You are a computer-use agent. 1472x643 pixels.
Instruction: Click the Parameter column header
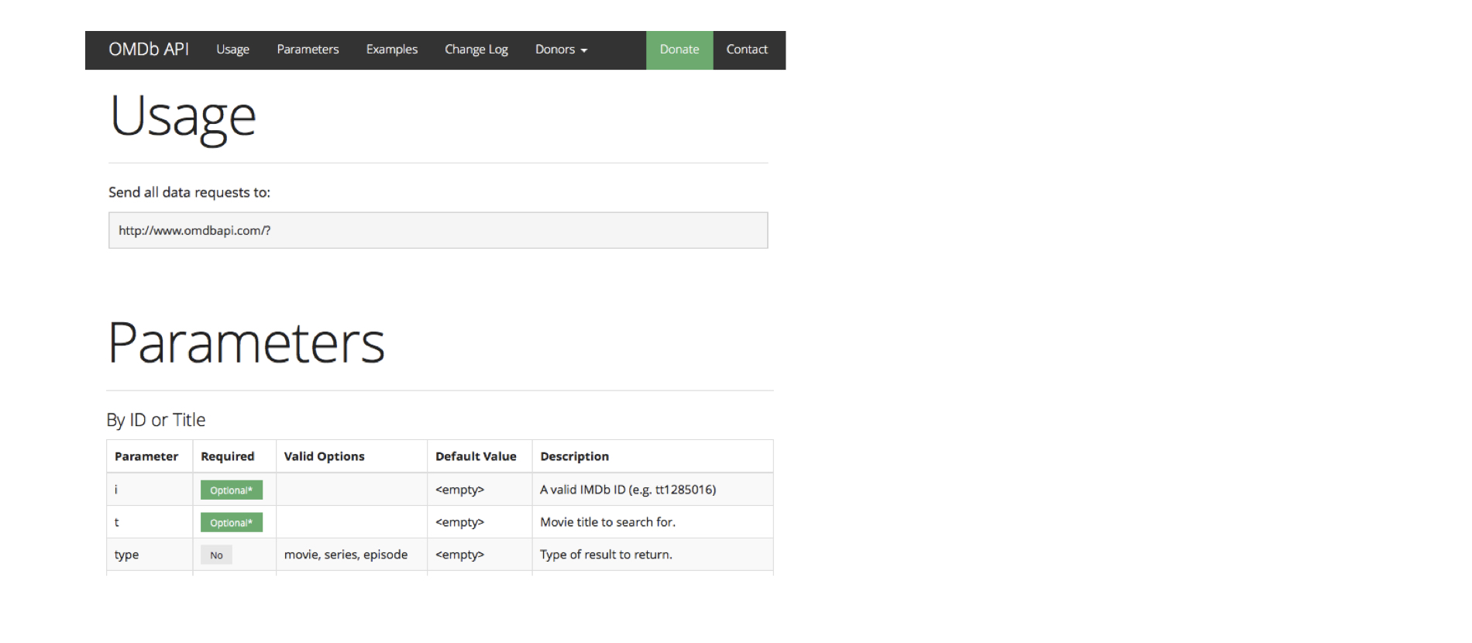click(x=146, y=456)
